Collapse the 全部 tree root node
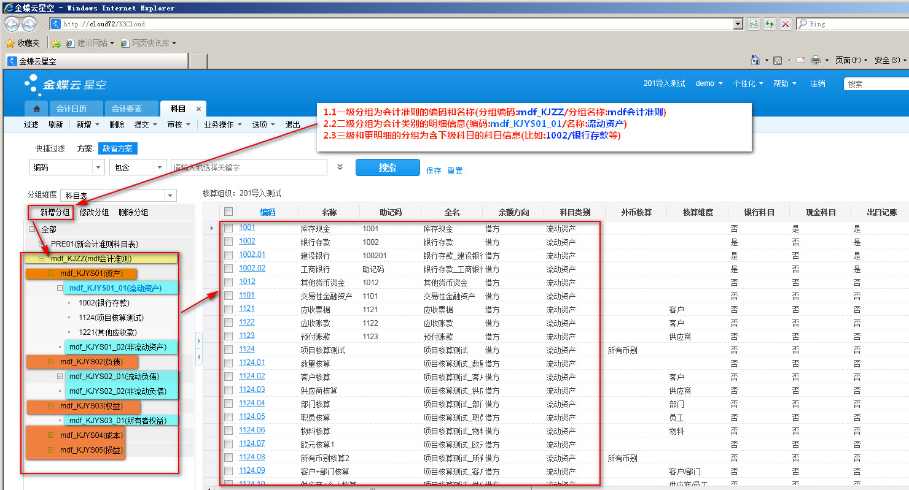This screenshot has width=909, height=490. click(32, 229)
